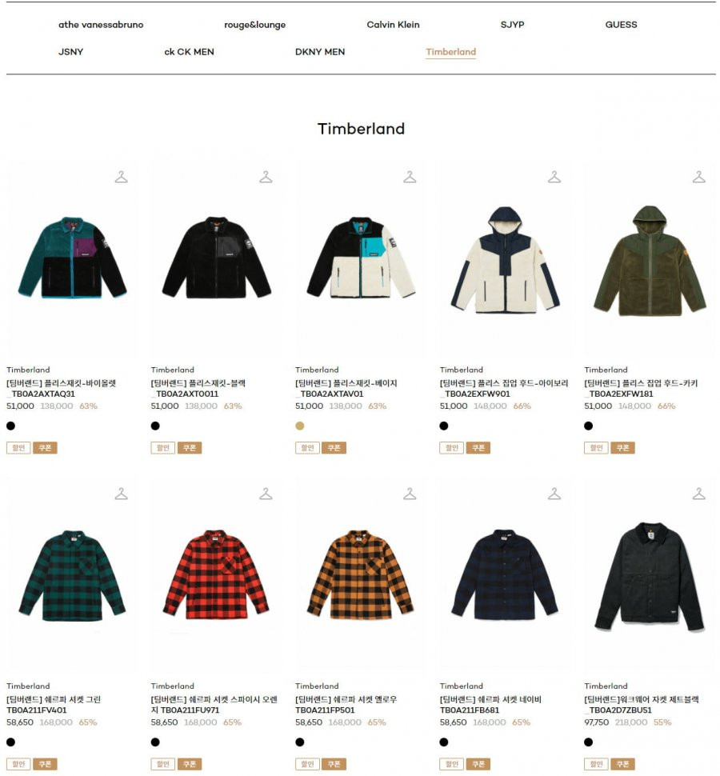Click 쿠폰 badge under black fleece jacket
720x776 pixels.
(190, 448)
